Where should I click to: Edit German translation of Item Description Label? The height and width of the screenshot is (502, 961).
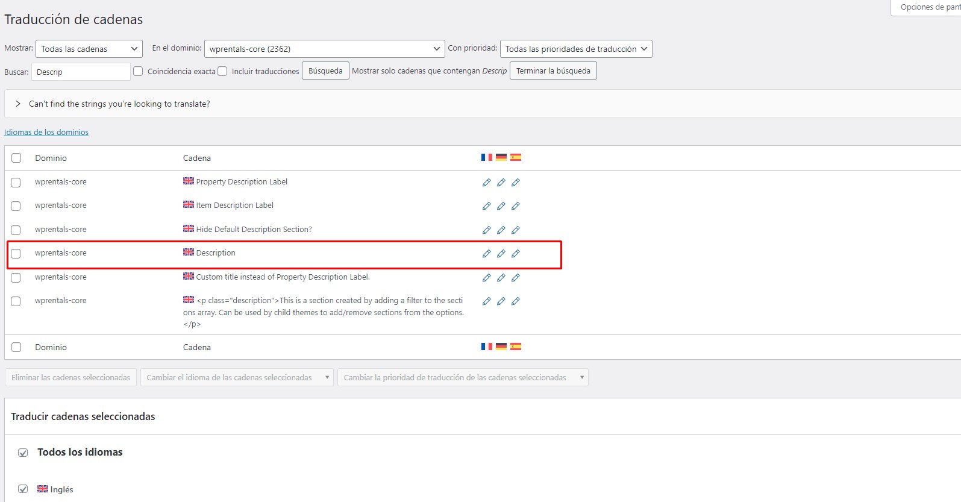pos(501,206)
